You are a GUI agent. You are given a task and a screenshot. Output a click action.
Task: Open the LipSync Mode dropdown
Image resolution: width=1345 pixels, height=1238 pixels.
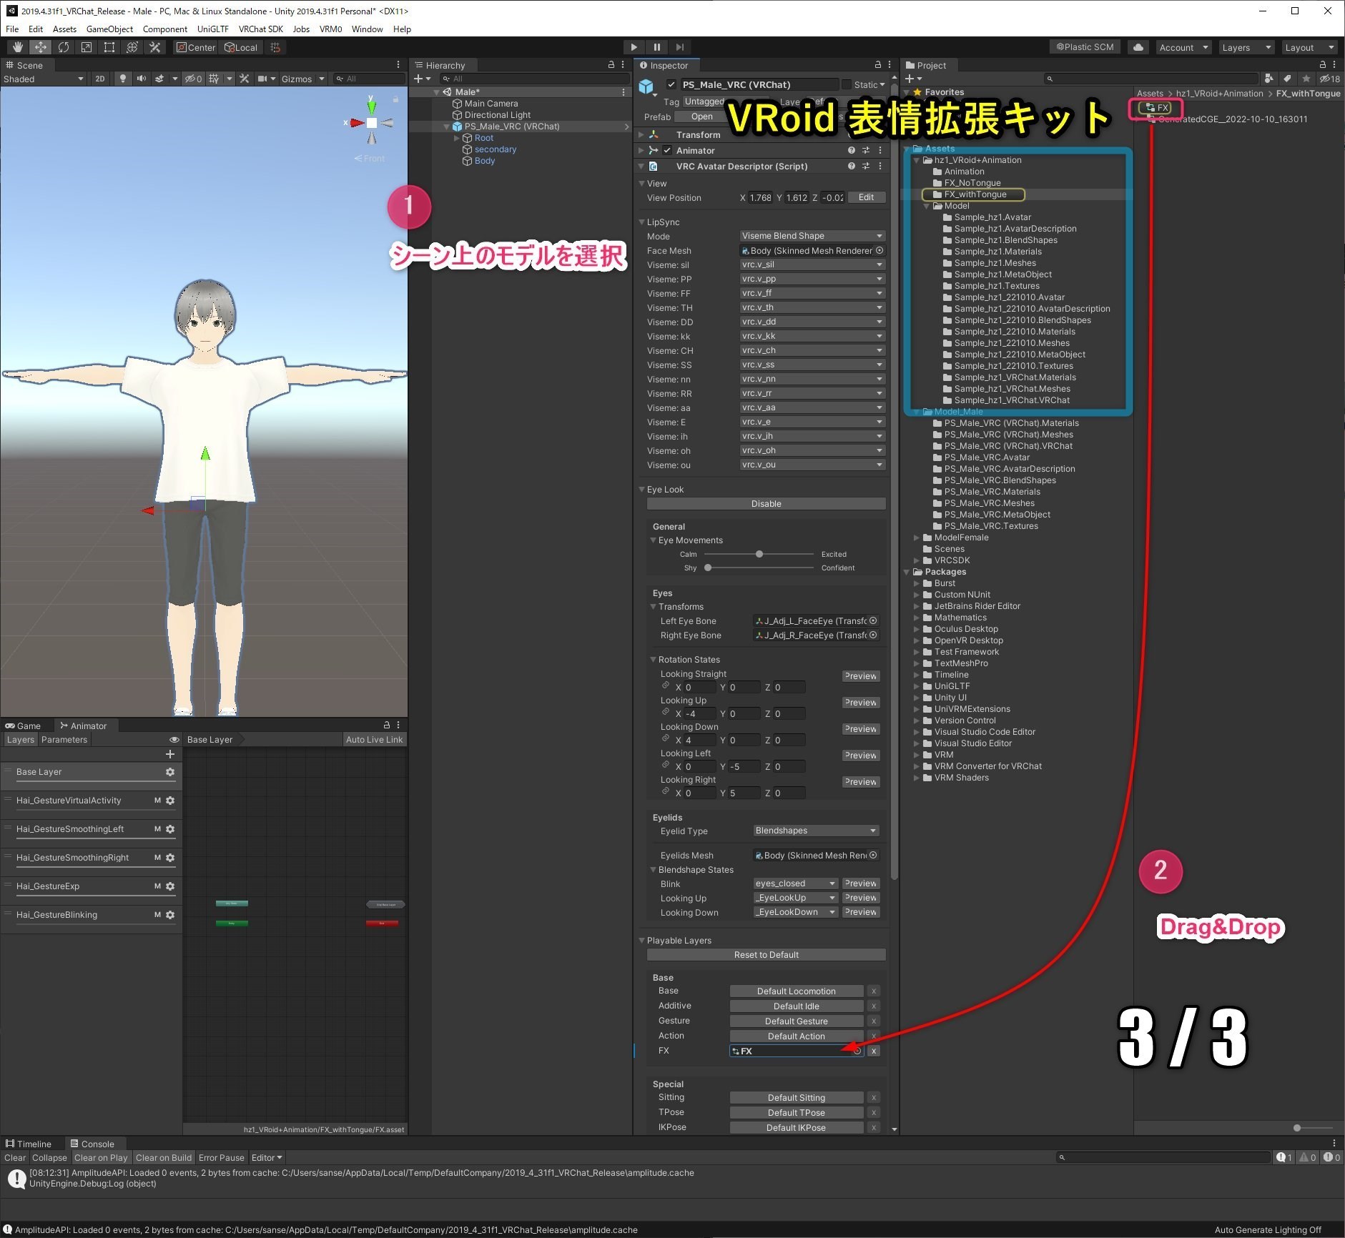[812, 236]
